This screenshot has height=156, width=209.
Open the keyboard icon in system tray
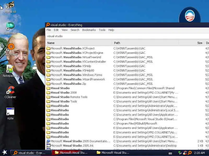click(170, 153)
